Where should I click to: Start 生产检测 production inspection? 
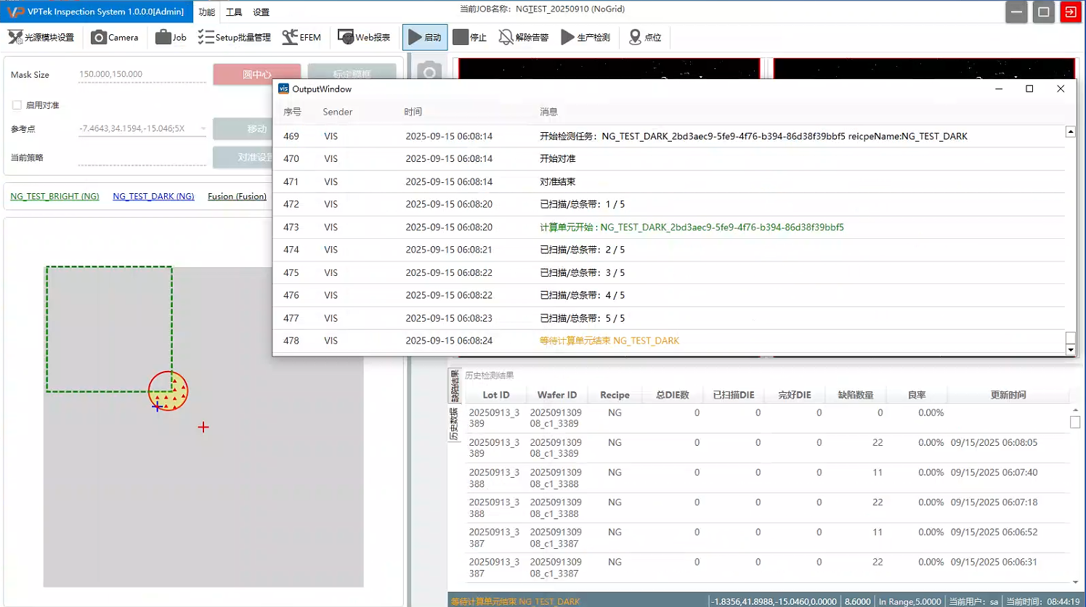[585, 37]
